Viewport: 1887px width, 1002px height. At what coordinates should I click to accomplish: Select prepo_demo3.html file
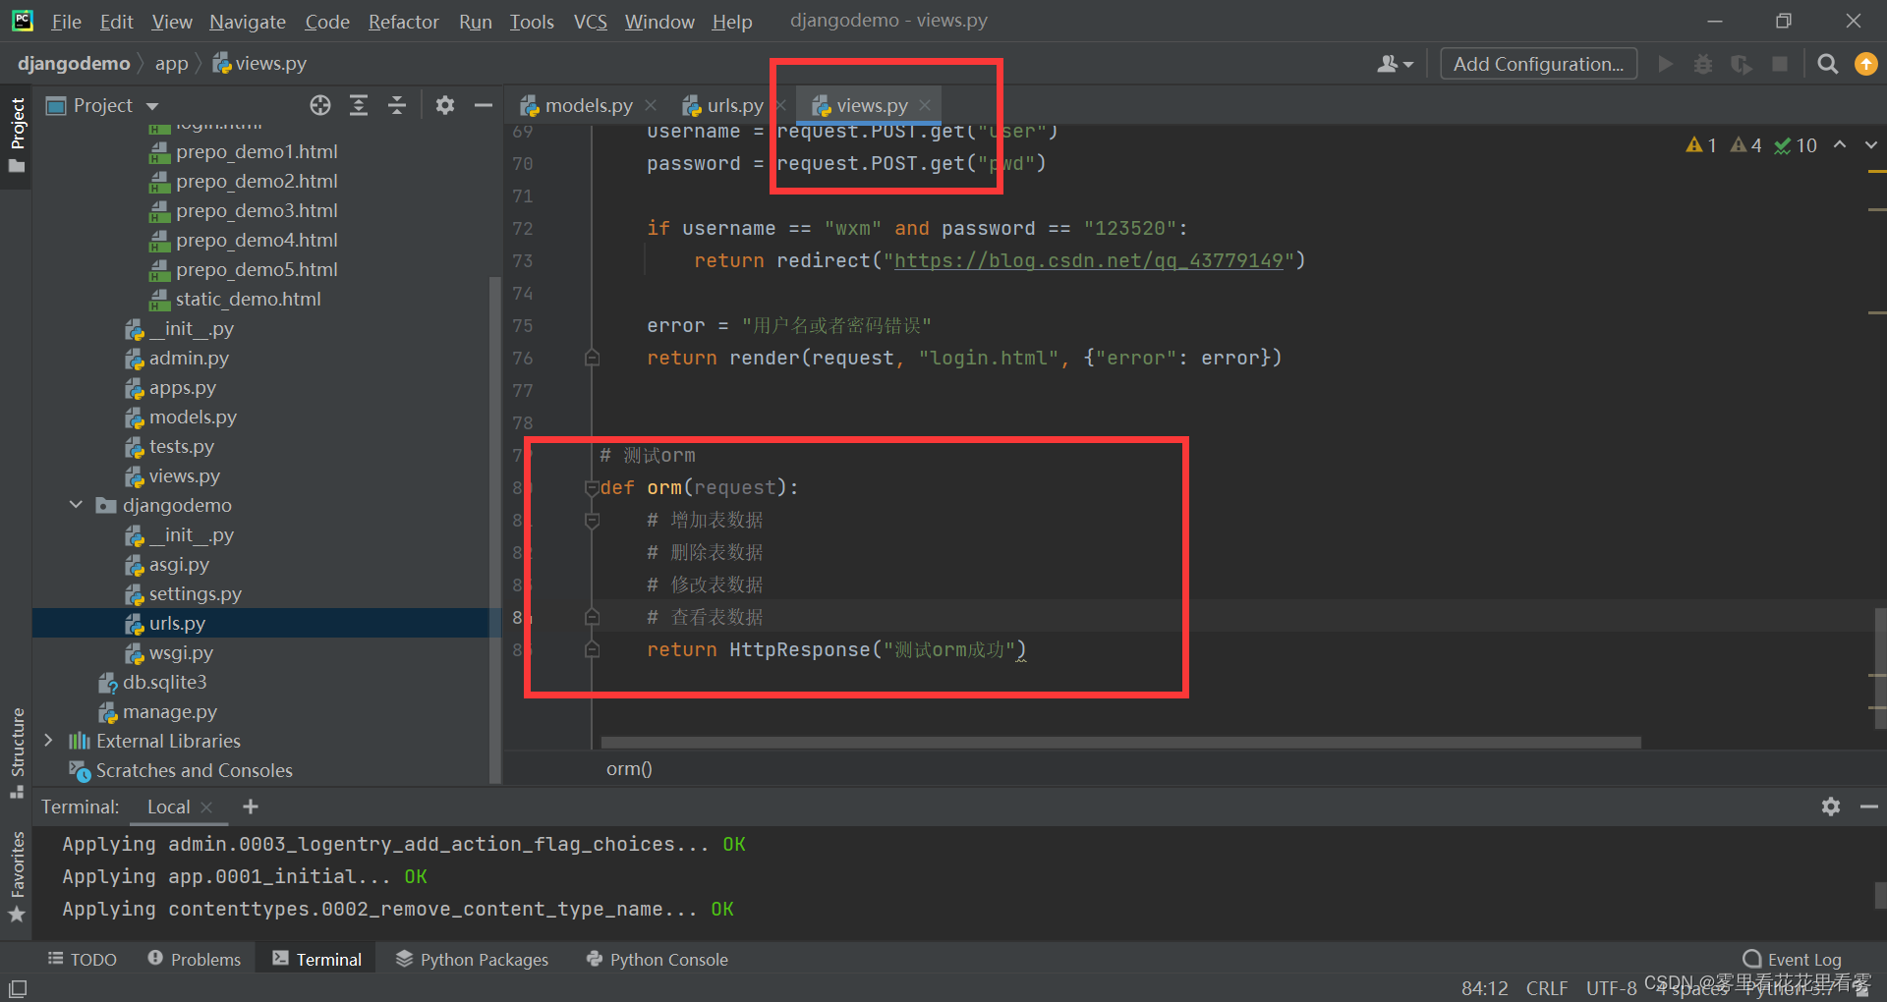coord(256,210)
